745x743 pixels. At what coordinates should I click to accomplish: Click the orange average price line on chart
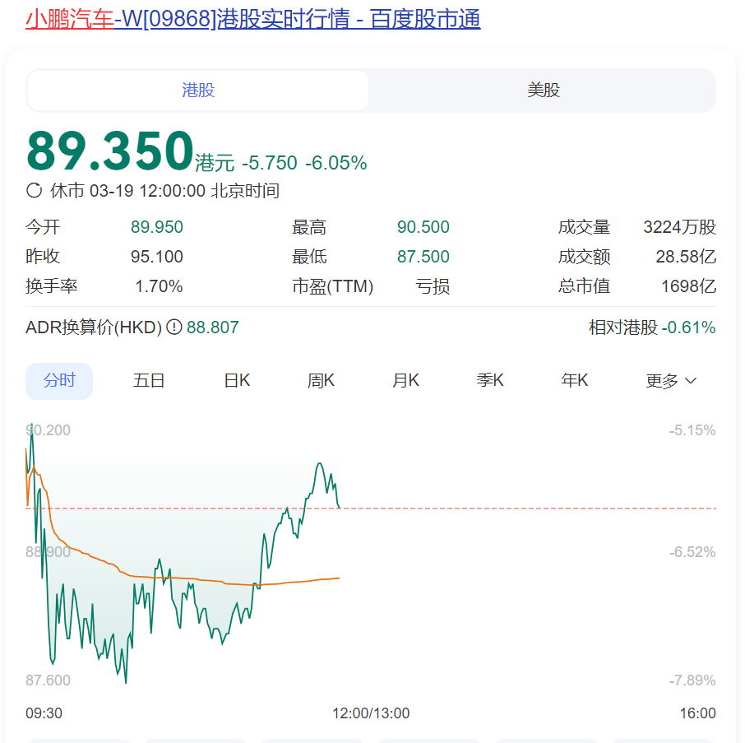[206, 580]
